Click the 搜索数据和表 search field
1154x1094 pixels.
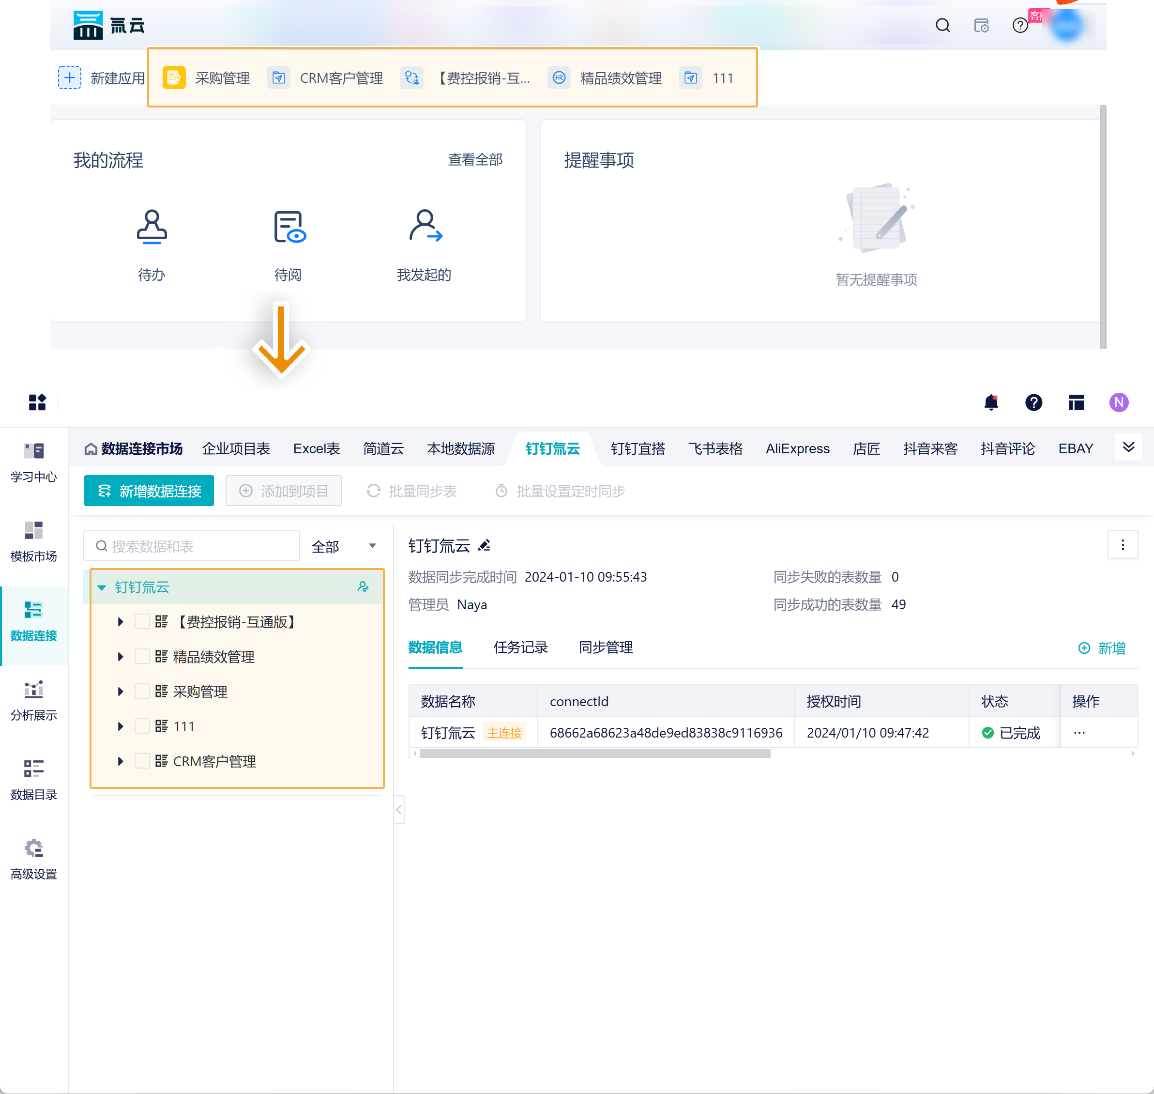coord(192,546)
